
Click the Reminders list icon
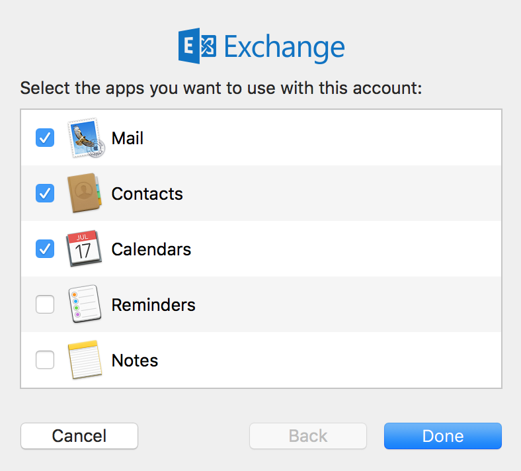coord(85,304)
